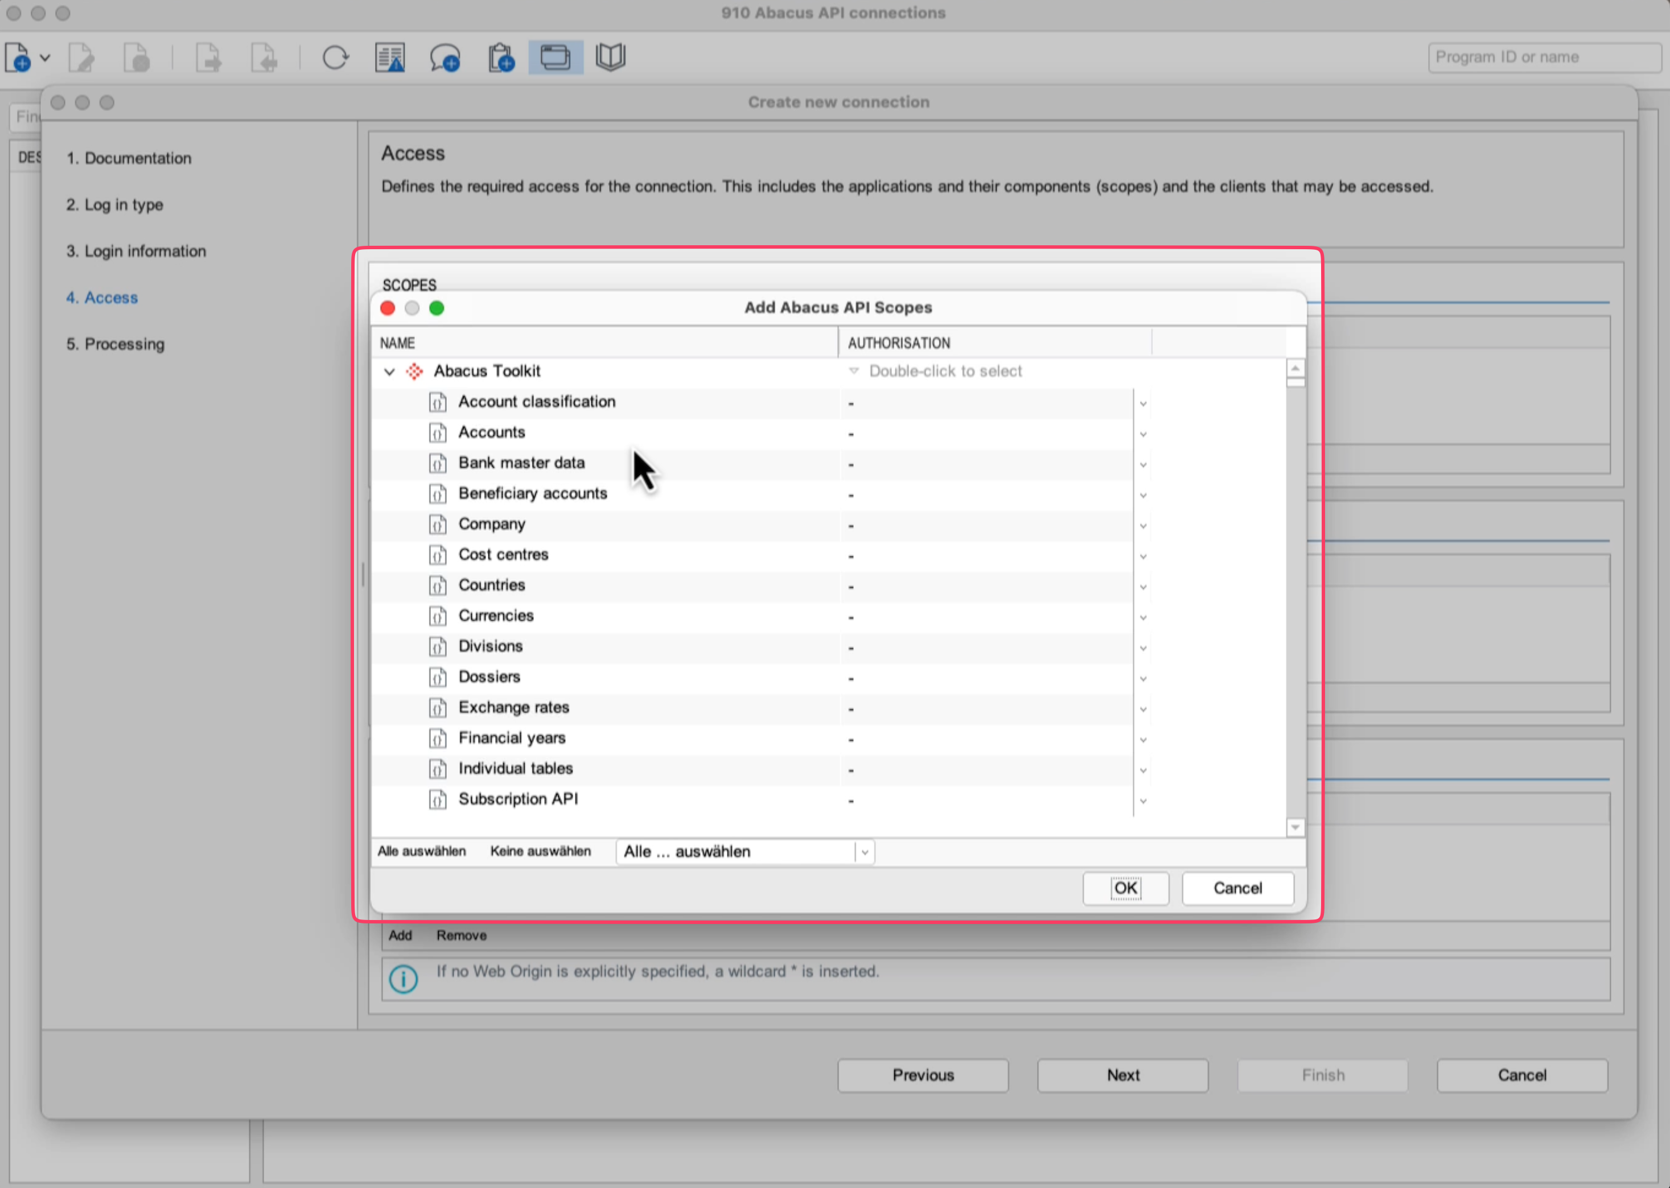Screen dimensions: 1670x1188
Task: Select the Financial years scope icon
Action: pyautogui.click(x=438, y=739)
